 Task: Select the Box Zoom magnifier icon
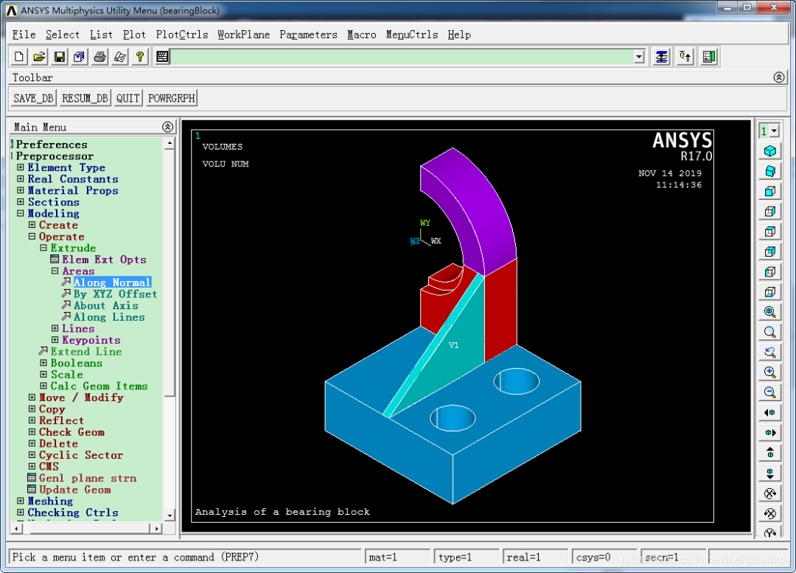coord(769,332)
